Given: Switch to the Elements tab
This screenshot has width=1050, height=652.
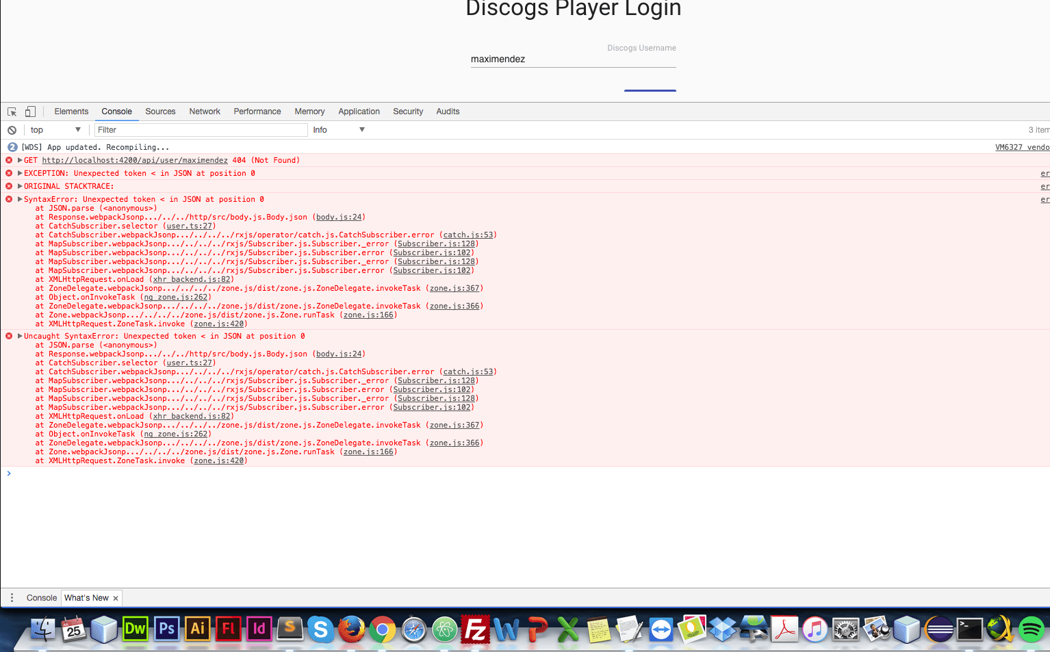Looking at the screenshot, I should [71, 112].
